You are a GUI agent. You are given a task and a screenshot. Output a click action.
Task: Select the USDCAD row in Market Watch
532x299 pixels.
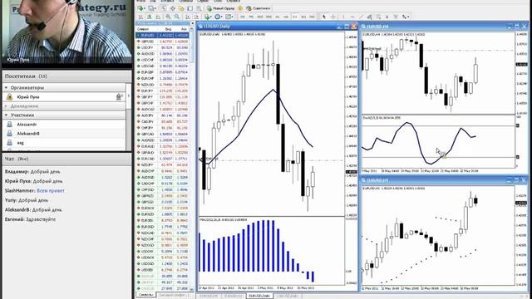click(x=163, y=66)
